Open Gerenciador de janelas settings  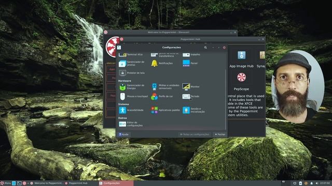click(x=131, y=63)
